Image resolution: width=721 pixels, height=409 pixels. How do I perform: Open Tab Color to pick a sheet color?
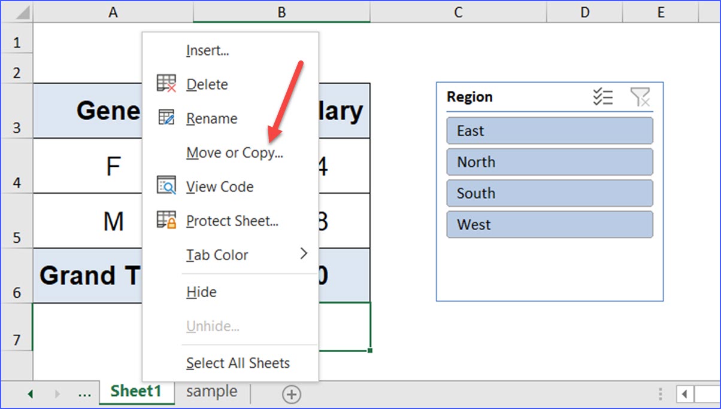tap(217, 255)
